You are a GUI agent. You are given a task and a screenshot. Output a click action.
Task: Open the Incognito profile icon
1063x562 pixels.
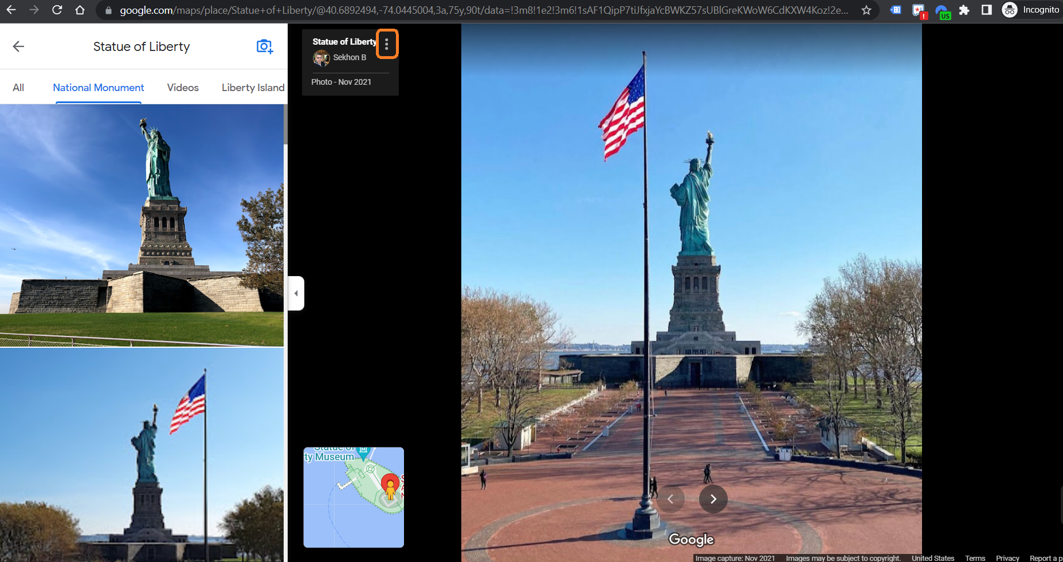click(1009, 10)
